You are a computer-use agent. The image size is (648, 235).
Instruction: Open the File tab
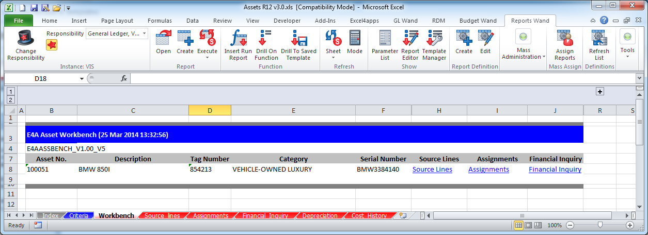coord(19,21)
